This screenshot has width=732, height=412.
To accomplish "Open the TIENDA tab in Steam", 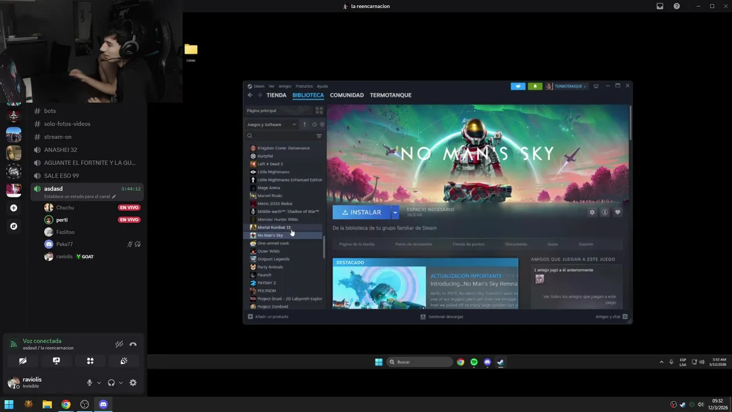I will point(276,96).
